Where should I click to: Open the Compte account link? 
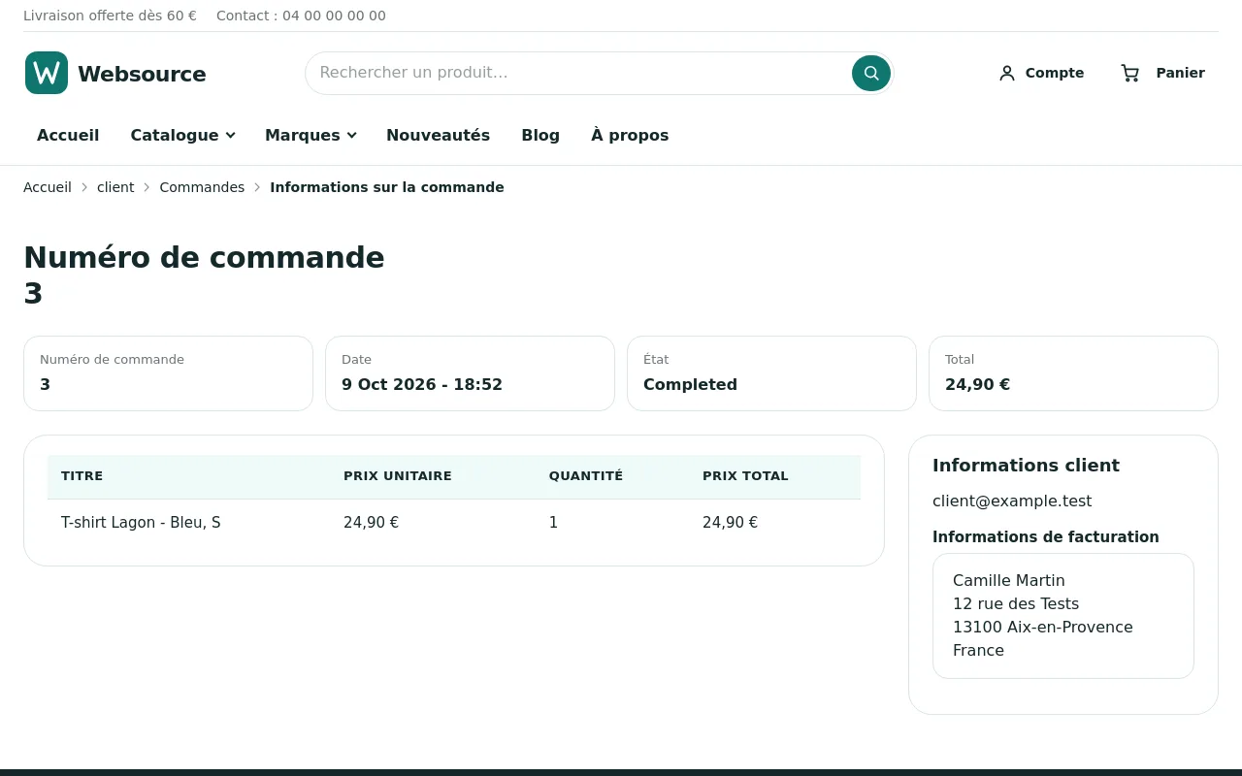tap(1041, 73)
